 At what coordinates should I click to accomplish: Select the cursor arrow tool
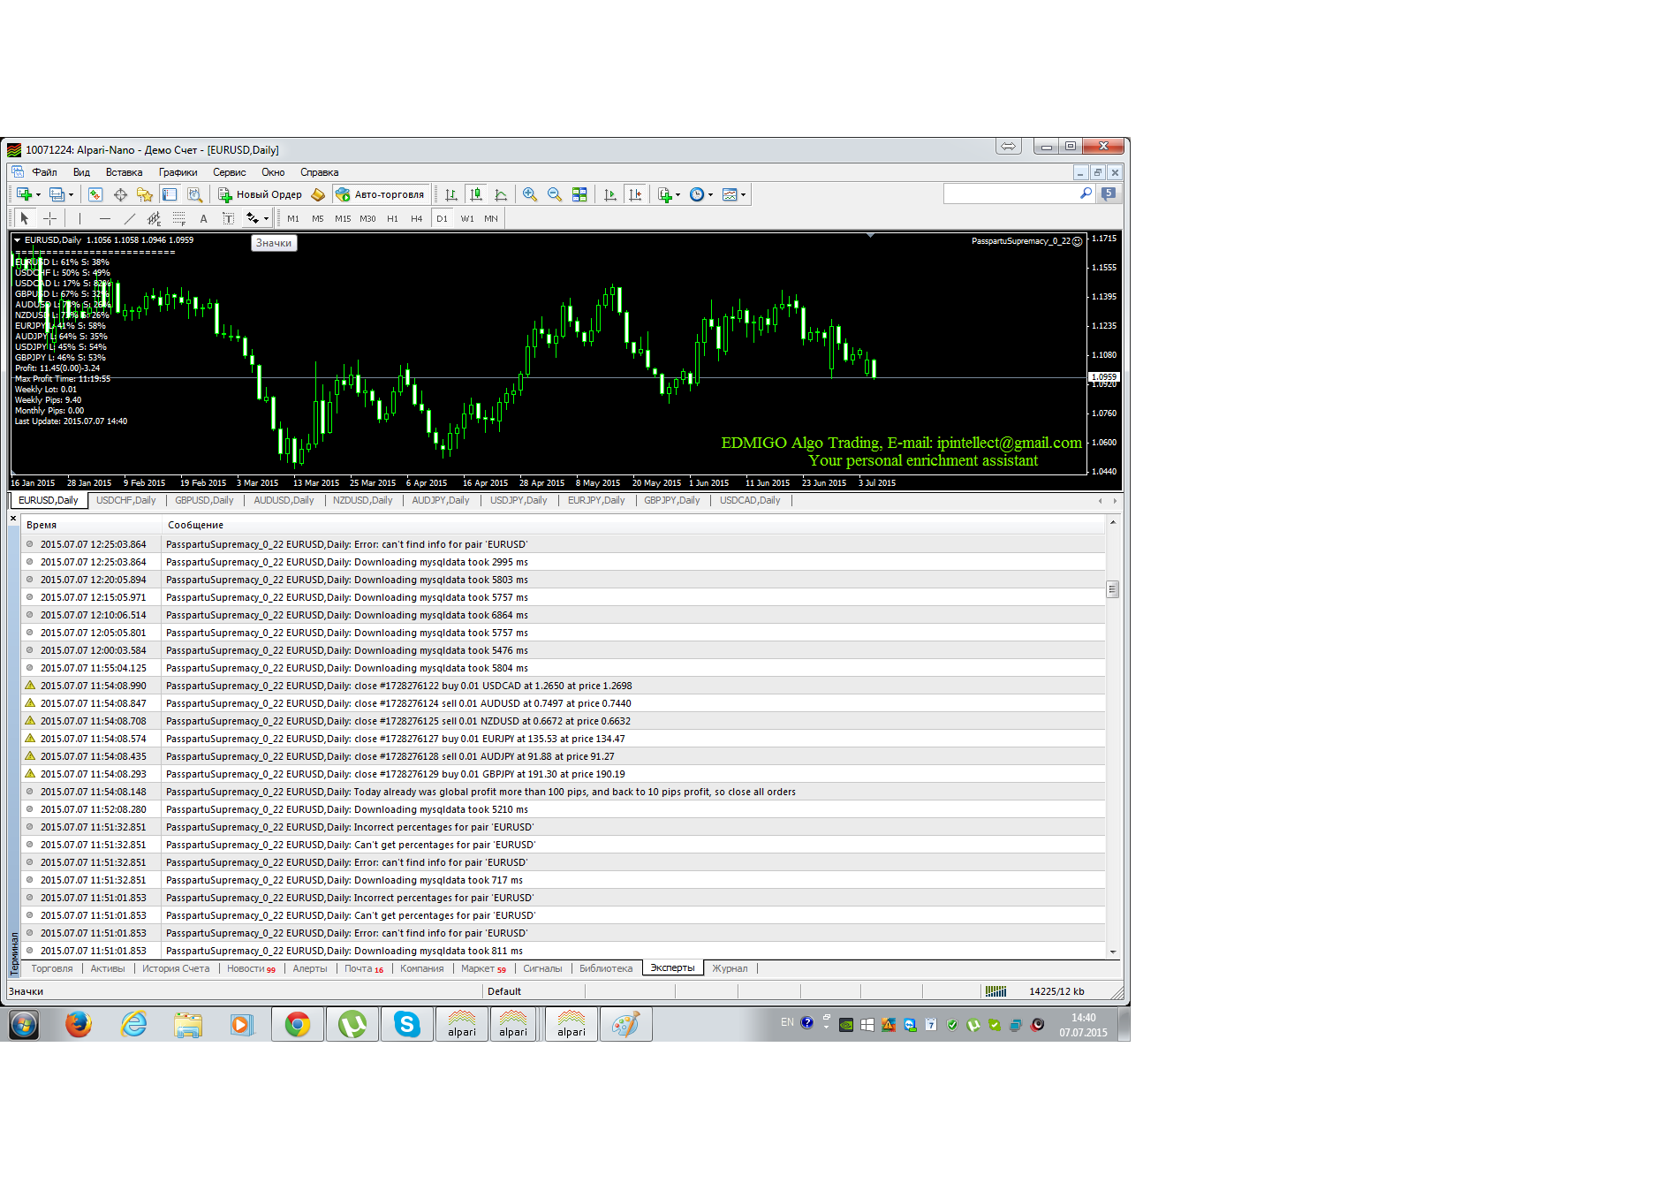pos(25,218)
